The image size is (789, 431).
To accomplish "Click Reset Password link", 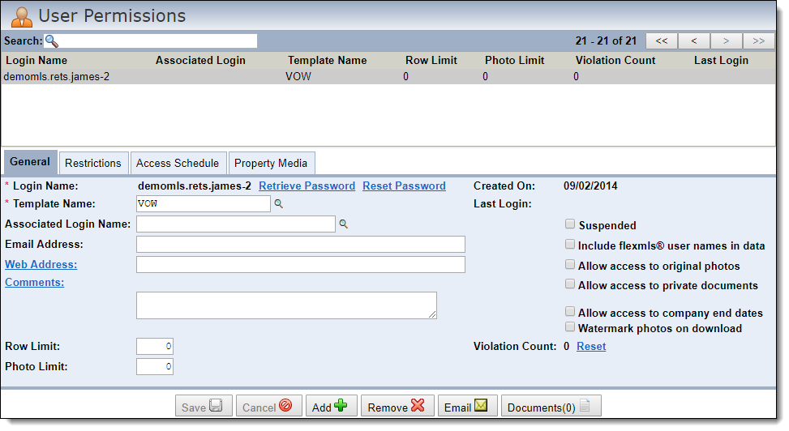I will (x=404, y=186).
